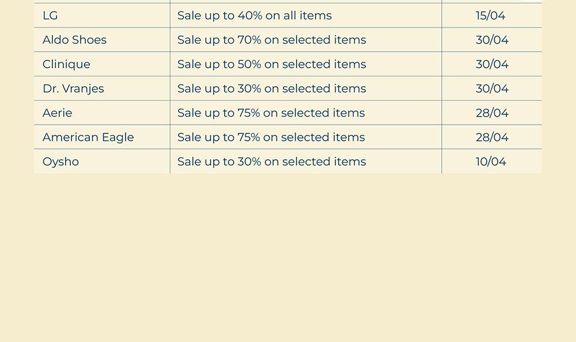The image size is (576, 342).
Task: Click the 15/04 date for LG
Action: pos(490,16)
